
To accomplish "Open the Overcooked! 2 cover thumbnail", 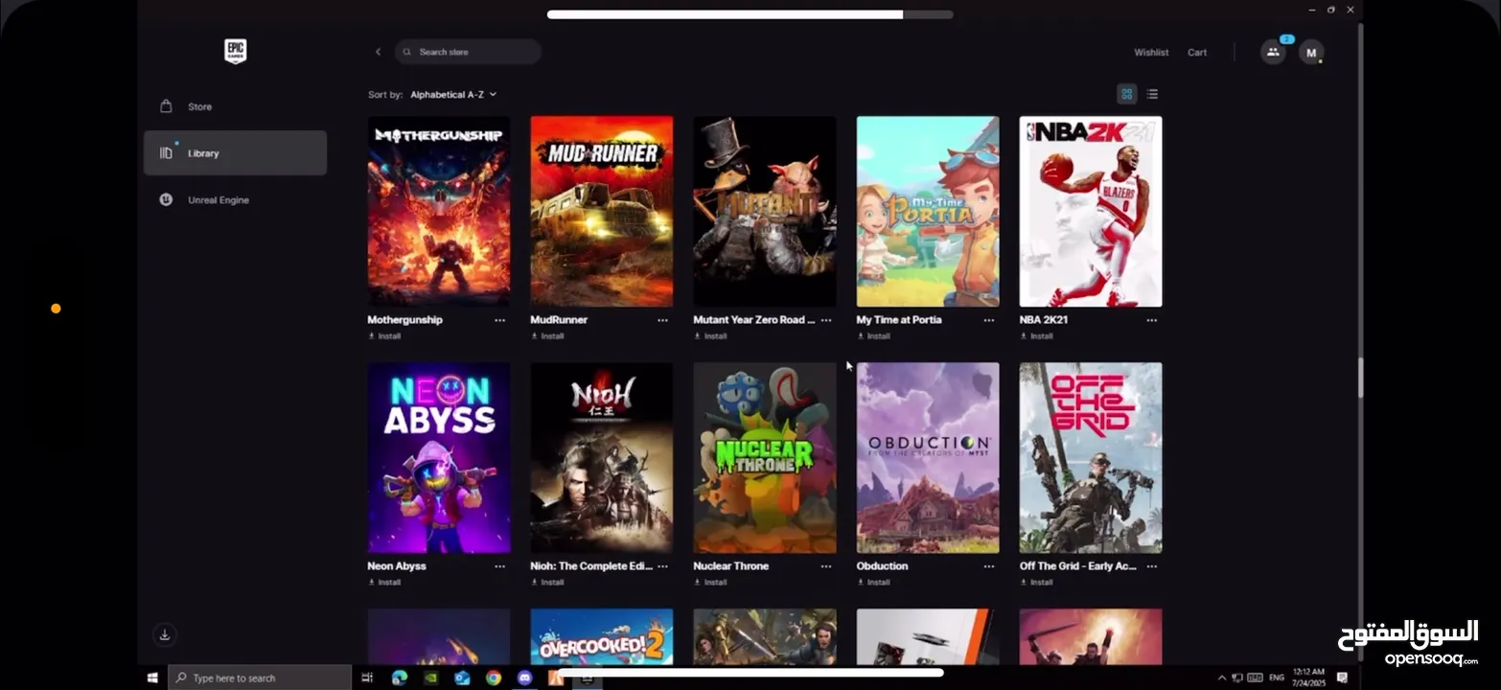I will pos(602,636).
